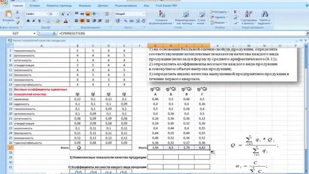Apply comma thousands separator format (000)

click(x=131, y=21)
